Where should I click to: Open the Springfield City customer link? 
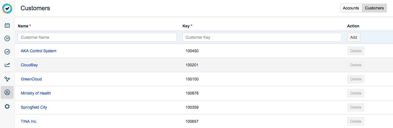(34, 107)
